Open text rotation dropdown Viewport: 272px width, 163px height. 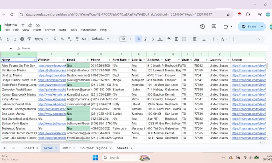pyautogui.click(x=224, y=39)
